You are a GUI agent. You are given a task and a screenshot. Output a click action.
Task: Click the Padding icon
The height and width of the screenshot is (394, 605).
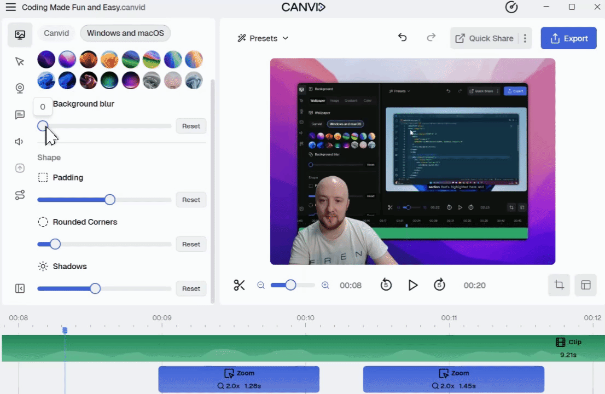point(43,177)
